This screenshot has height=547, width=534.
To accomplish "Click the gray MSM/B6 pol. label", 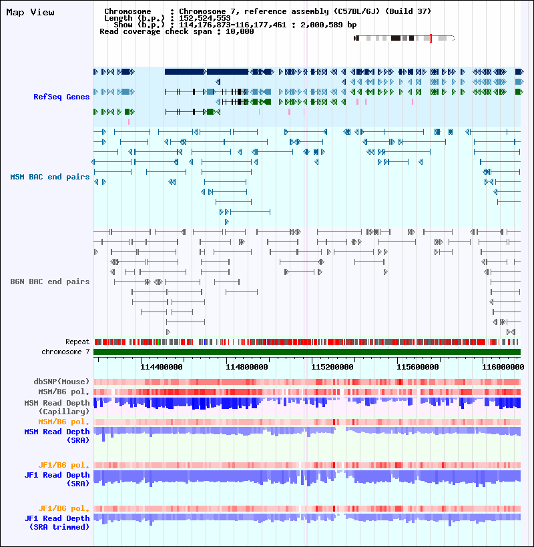I will 64,392.
